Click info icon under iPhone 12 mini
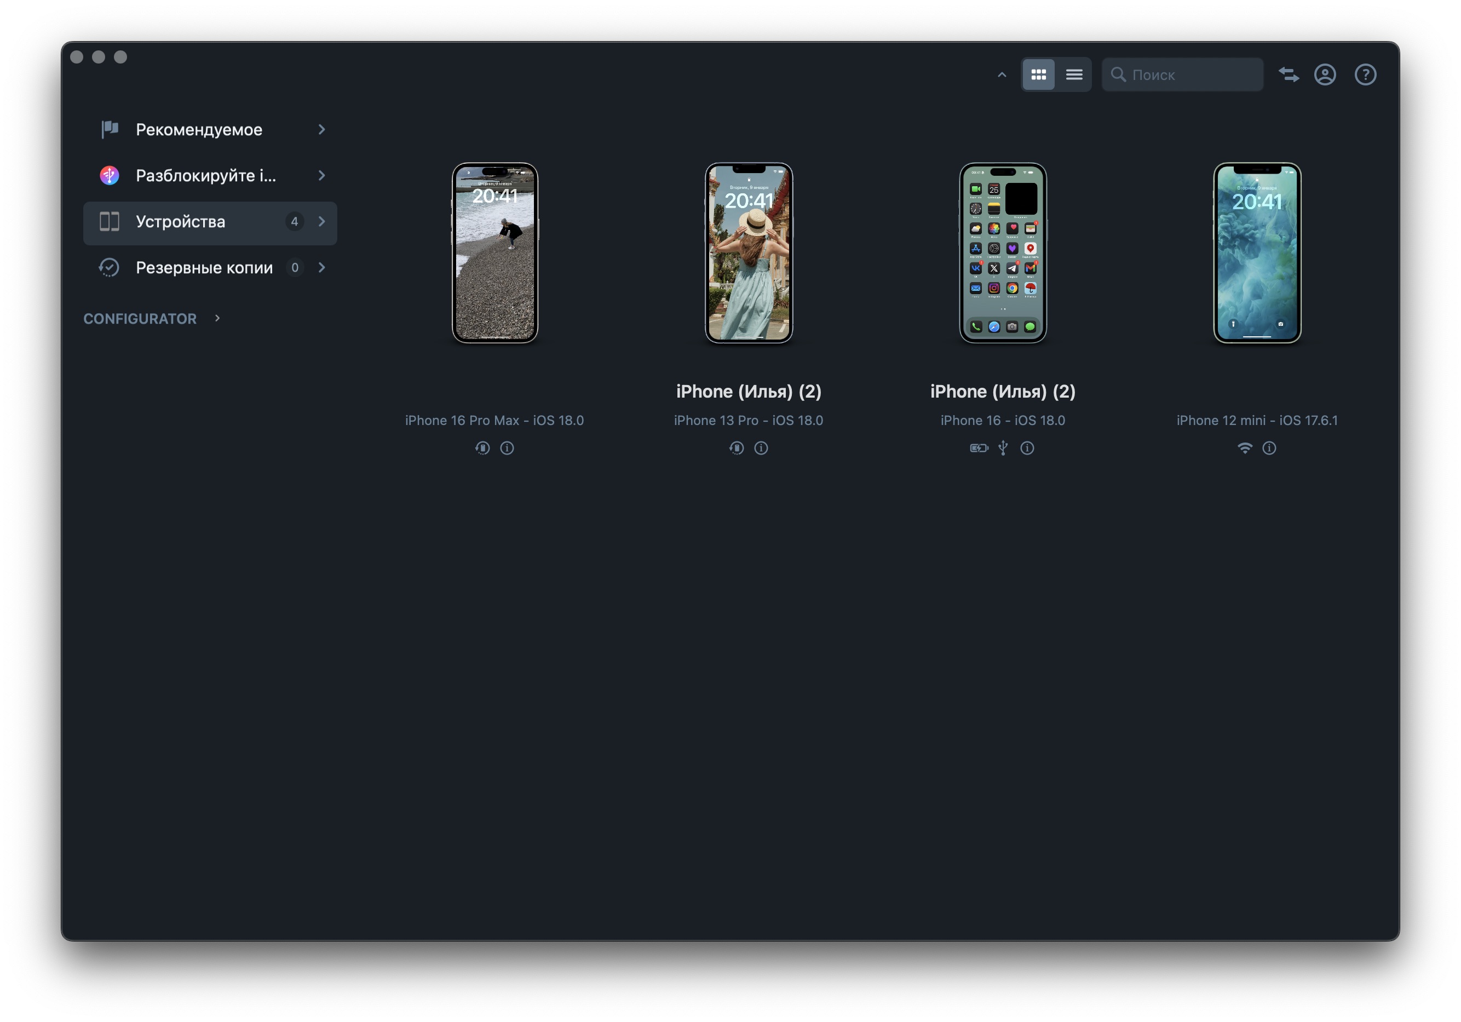Screen dimensions: 1461x1022 click(x=1269, y=448)
